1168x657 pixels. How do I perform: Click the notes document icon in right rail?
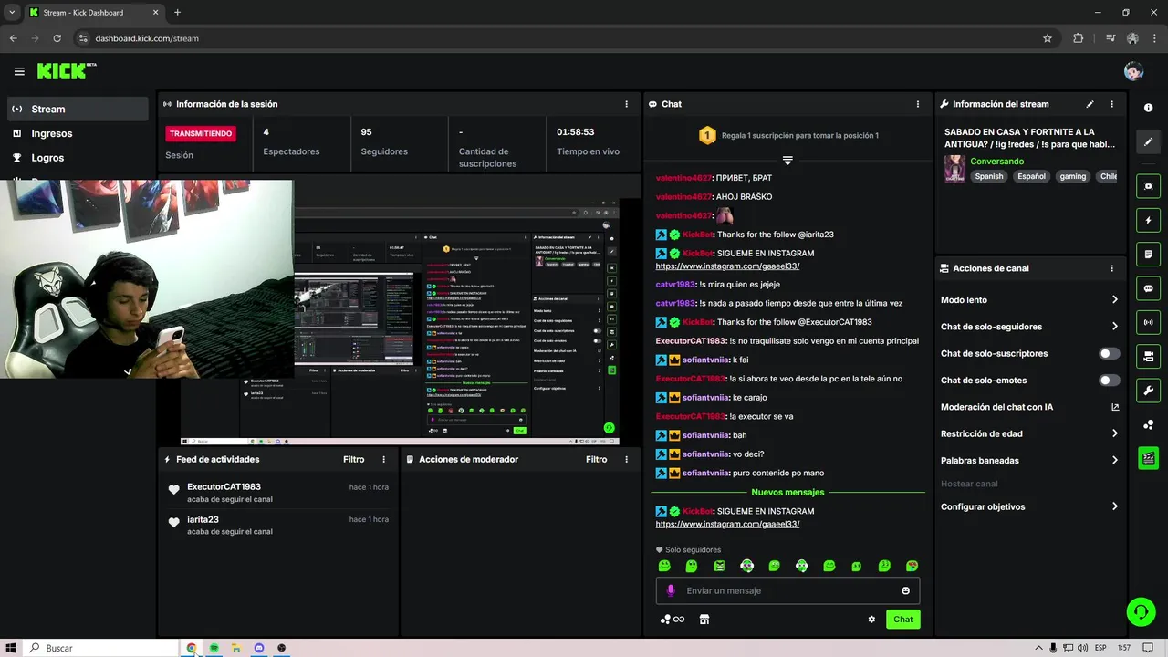pos(1148,254)
